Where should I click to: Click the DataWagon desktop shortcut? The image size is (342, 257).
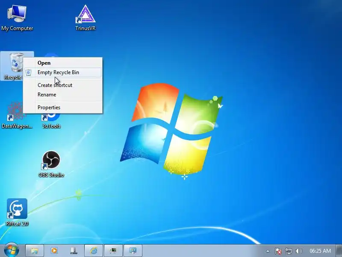(x=17, y=115)
